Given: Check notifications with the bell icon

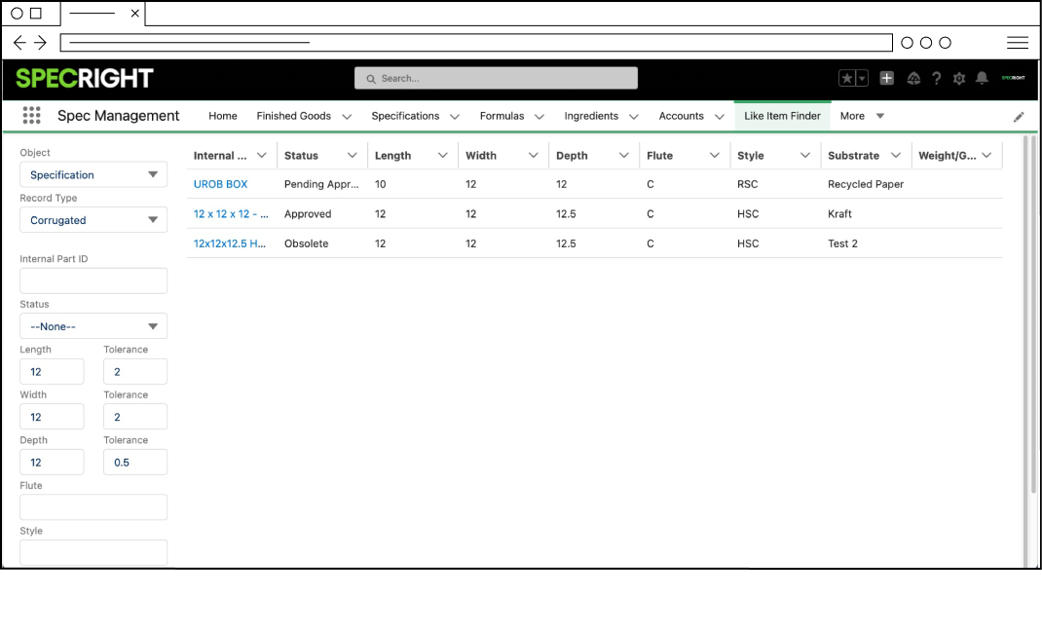Looking at the screenshot, I should pyautogui.click(x=982, y=78).
